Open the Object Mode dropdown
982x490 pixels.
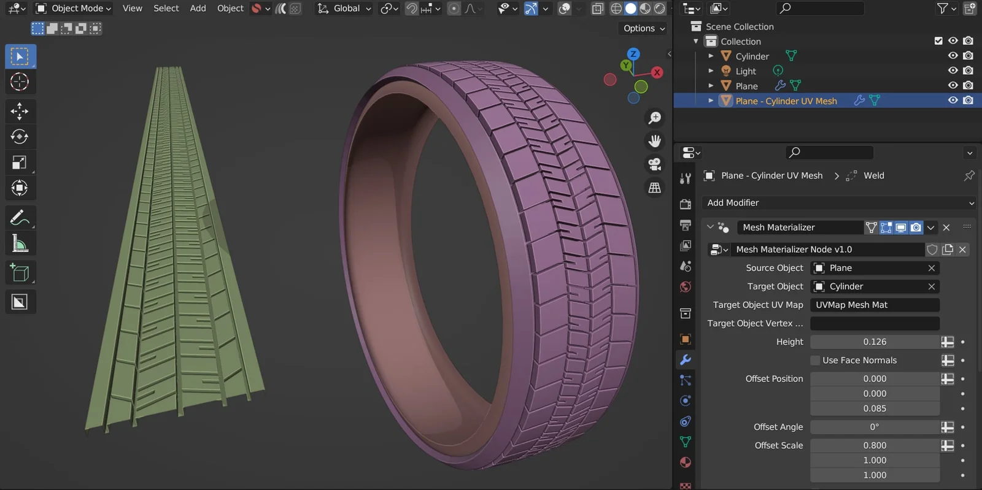pos(74,9)
